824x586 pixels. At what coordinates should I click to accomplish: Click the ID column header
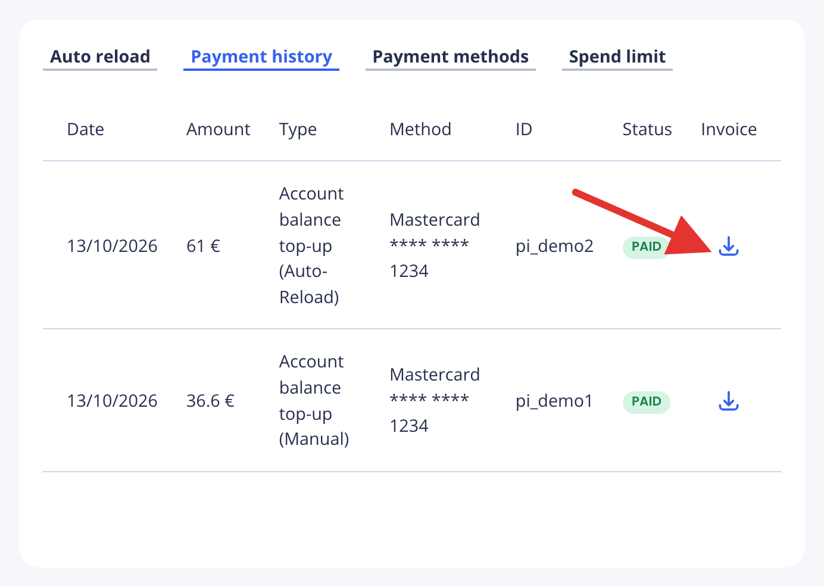tap(524, 129)
